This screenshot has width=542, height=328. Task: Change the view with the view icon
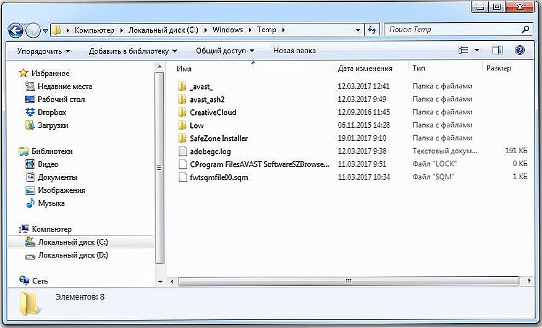point(463,51)
